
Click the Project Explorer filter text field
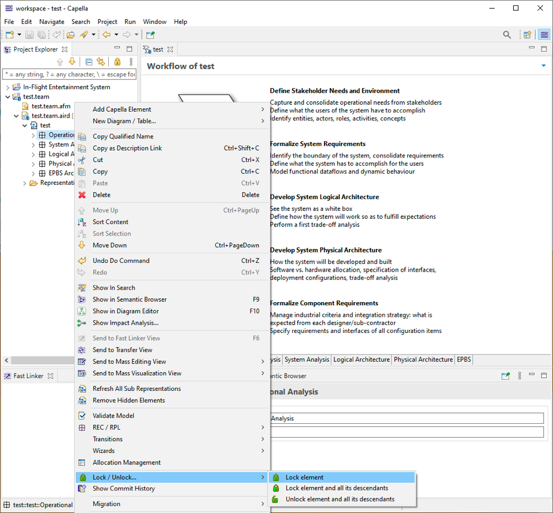coord(69,74)
